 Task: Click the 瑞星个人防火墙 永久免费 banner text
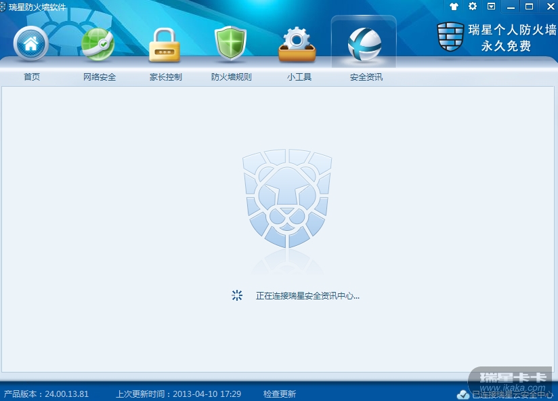(x=512, y=37)
